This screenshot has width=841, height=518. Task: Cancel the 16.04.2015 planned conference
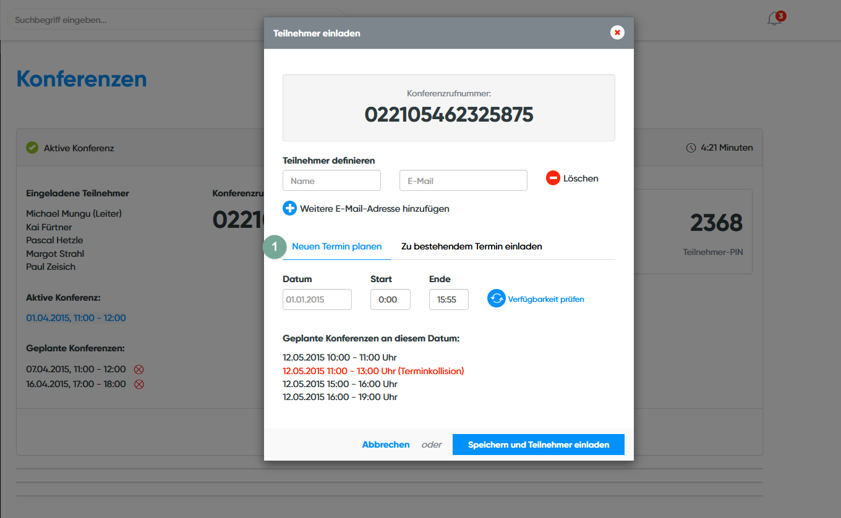139,384
